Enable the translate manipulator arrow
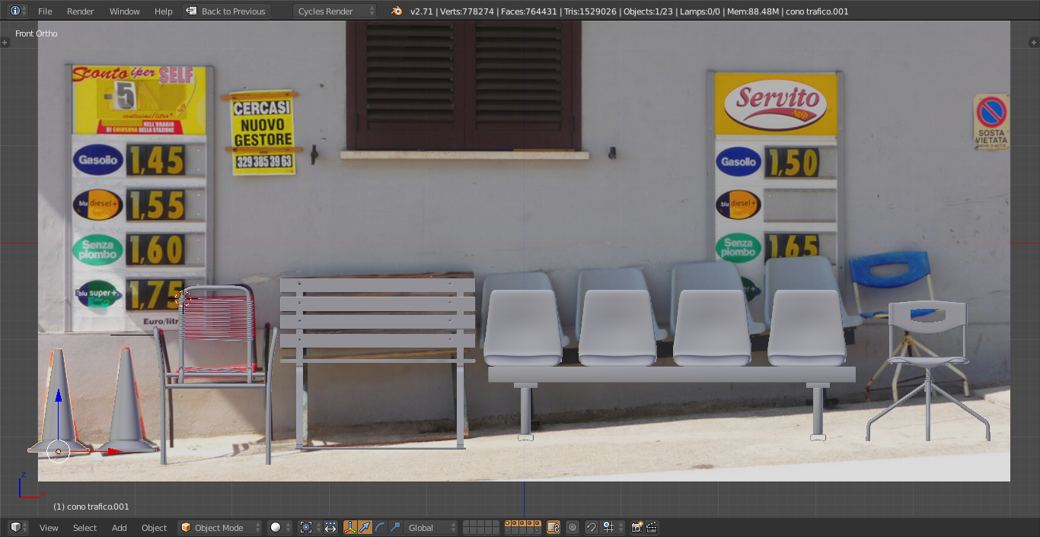The width and height of the screenshot is (1040, 537). click(365, 527)
